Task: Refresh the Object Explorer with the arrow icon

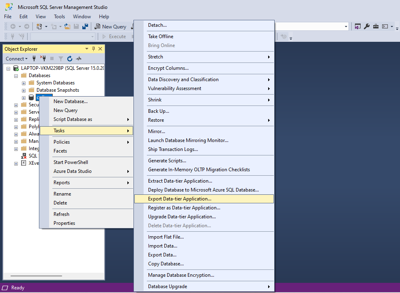Action: (70, 59)
